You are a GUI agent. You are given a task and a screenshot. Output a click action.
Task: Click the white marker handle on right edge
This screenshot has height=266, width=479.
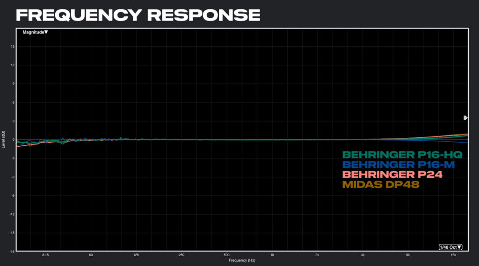point(465,118)
